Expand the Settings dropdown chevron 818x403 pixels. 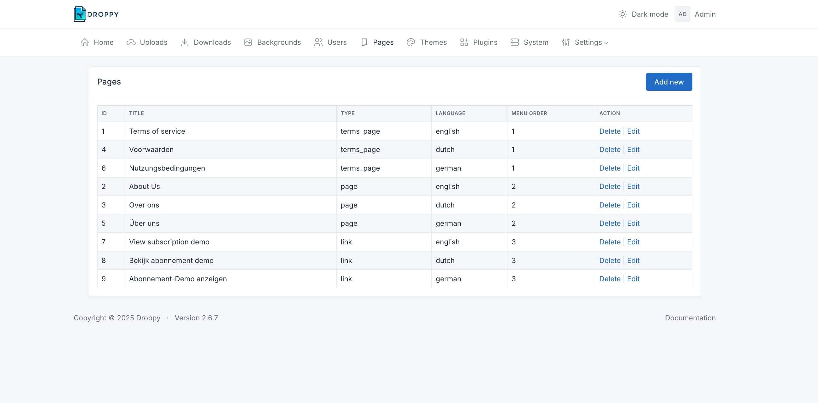tap(606, 43)
